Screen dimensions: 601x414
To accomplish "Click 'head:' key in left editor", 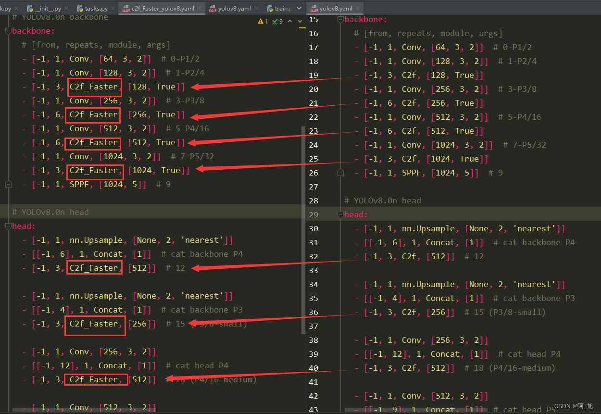I will [24, 226].
